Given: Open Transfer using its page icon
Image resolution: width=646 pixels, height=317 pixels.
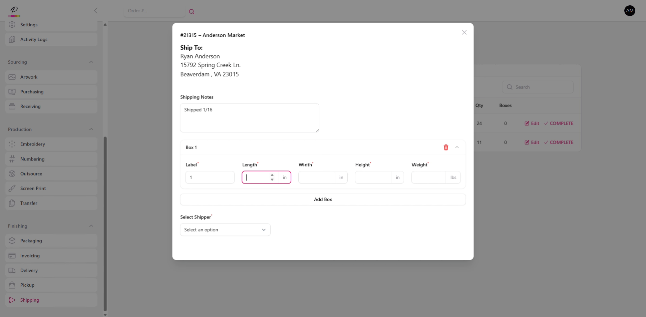Looking at the screenshot, I should coord(12,203).
